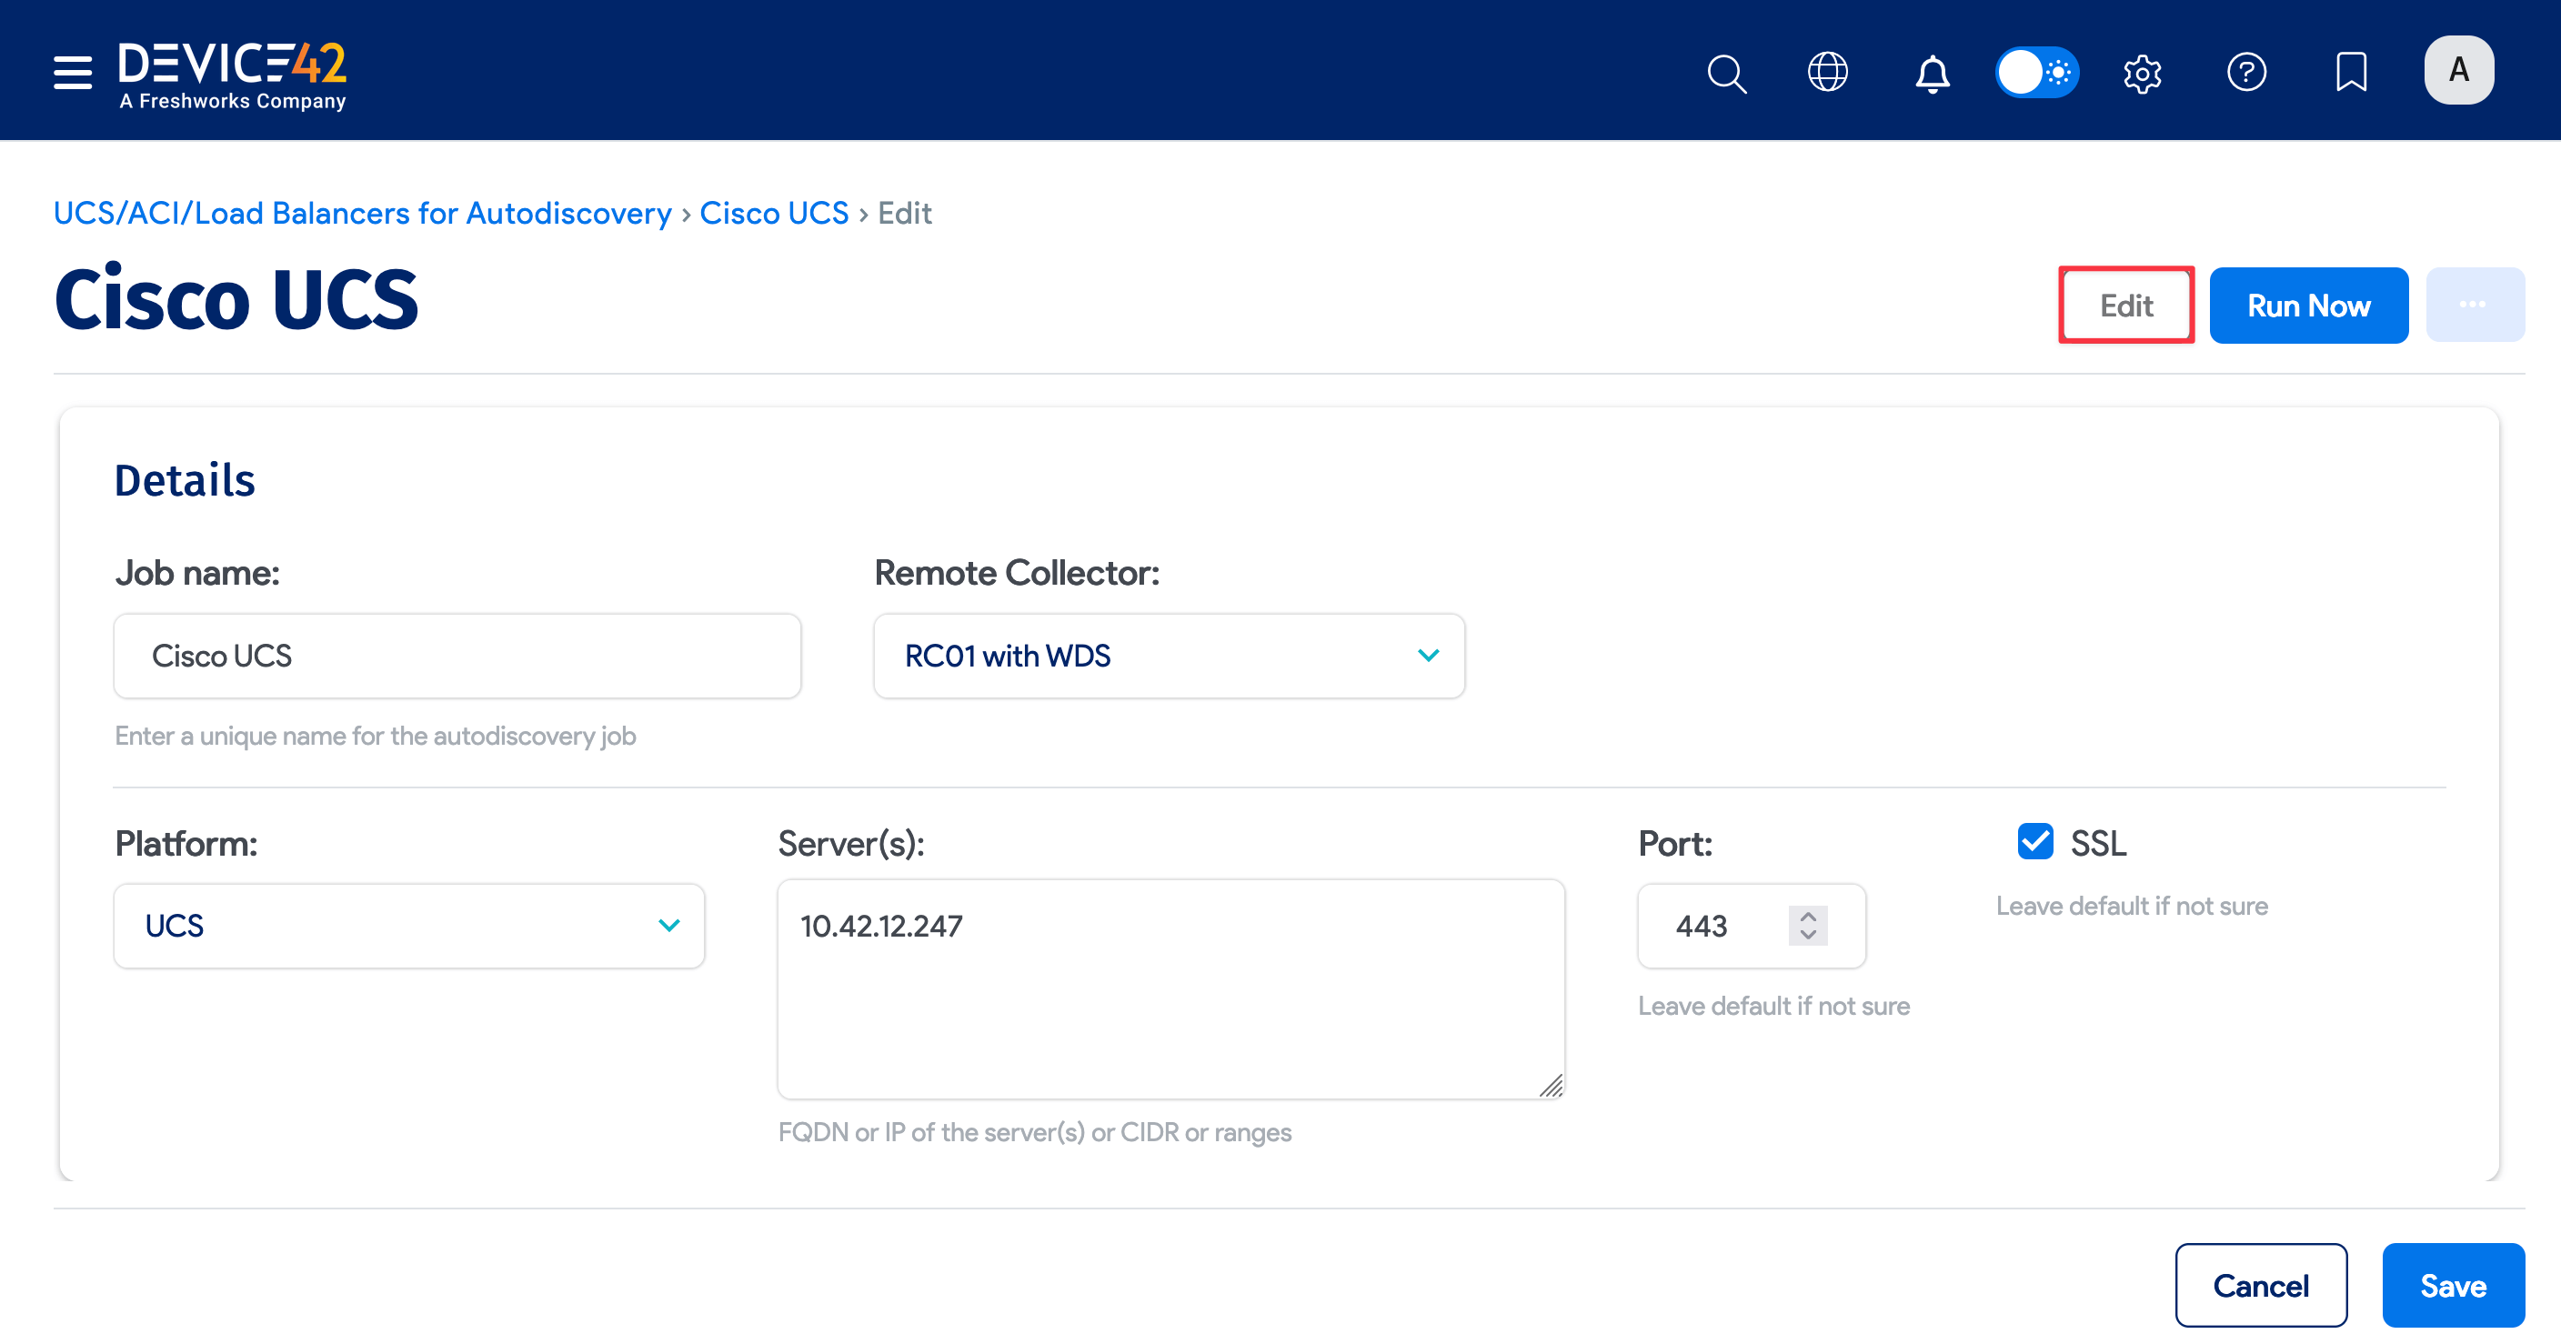Click the Run Now button
This screenshot has width=2561, height=1344.
coord(2307,306)
